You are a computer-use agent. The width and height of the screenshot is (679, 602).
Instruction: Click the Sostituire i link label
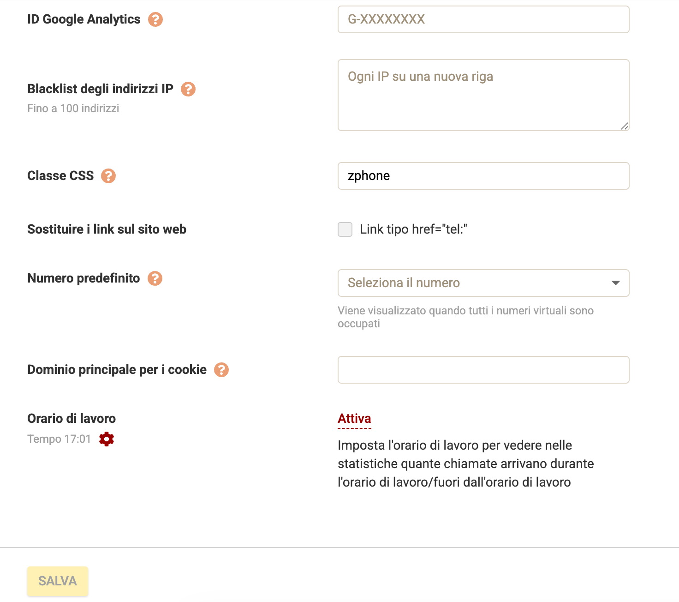tap(107, 229)
